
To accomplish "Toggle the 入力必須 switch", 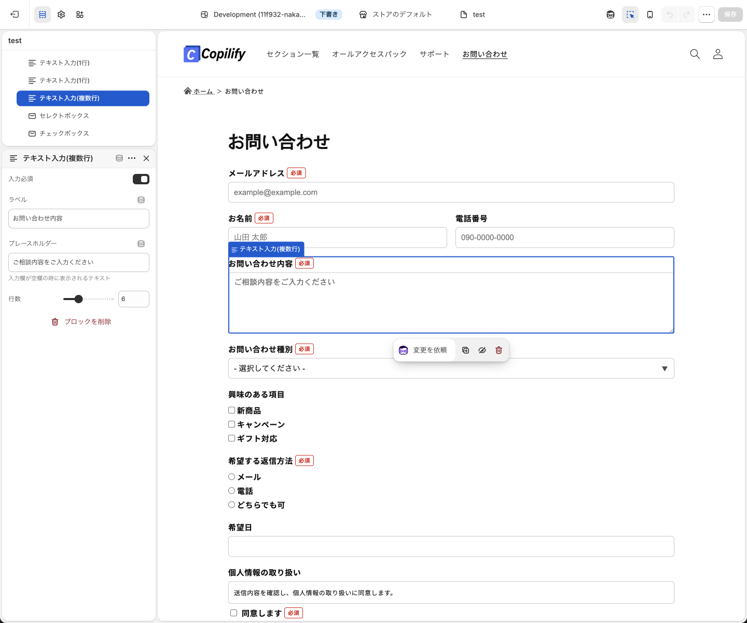I will (141, 179).
